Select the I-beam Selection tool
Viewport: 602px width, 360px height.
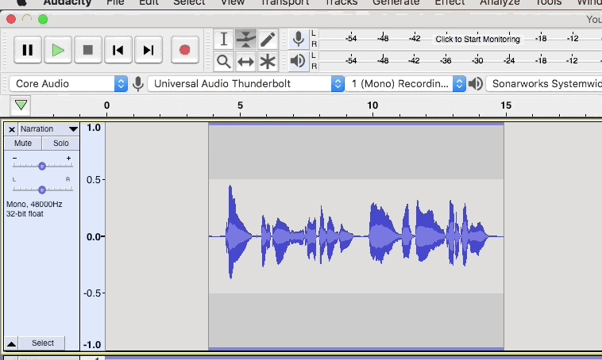click(224, 39)
